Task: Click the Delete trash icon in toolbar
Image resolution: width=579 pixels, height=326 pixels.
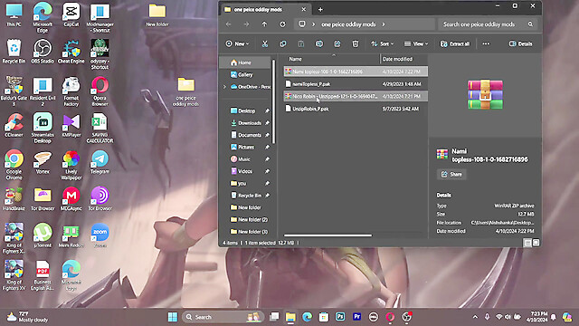Action: pyautogui.click(x=356, y=44)
